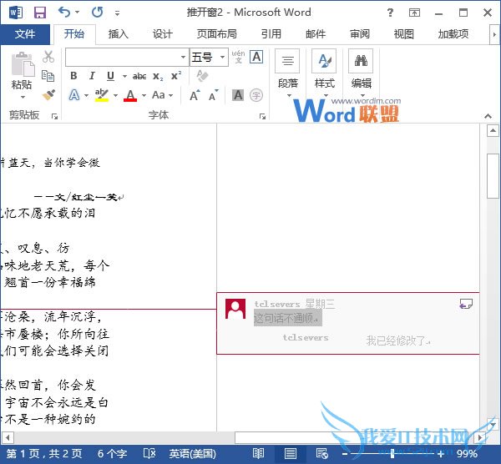This screenshot has width=501, height=464.
Task: Open the 字体 dialog launcher
Action: point(262,117)
